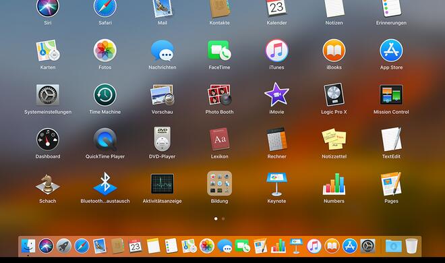Viewport: 445px width, 263px height.
Task: Click App Store icon in the Dock
Action: pyautogui.click(x=350, y=245)
